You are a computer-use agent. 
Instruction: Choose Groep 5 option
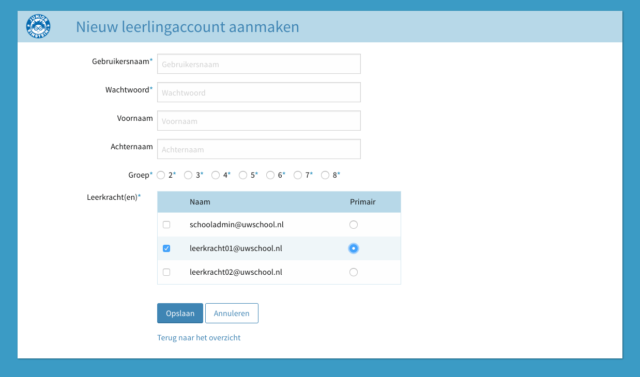[x=243, y=175]
